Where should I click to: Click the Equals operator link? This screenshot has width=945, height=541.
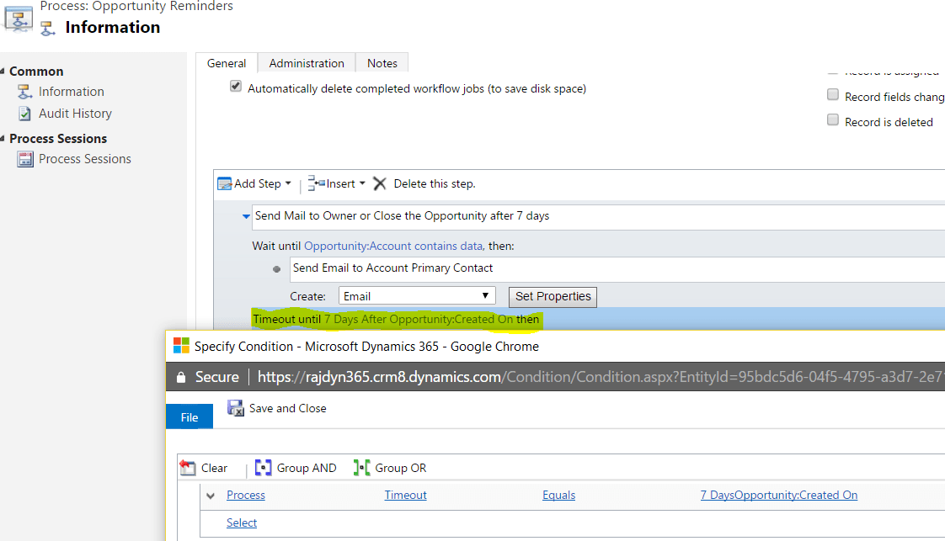point(558,495)
